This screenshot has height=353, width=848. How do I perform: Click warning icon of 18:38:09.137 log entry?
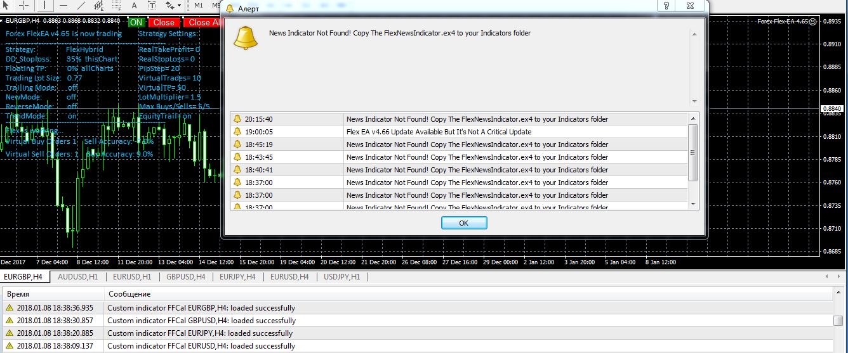pyautogui.click(x=10, y=346)
